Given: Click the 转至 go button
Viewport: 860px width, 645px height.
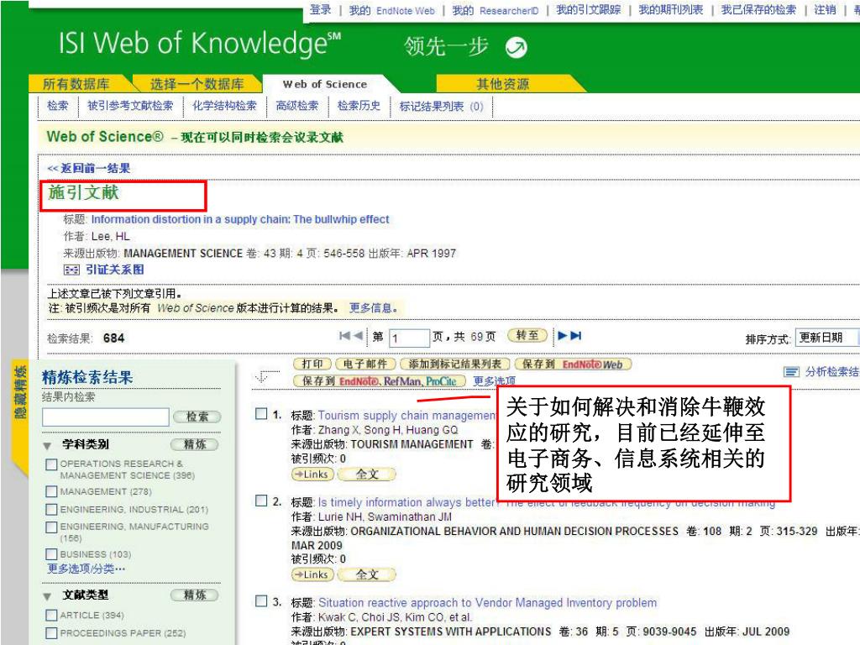Looking at the screenshot, I should (x=527, y=334).
